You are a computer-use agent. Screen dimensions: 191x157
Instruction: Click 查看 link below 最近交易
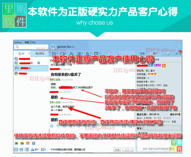click(174, 121)
